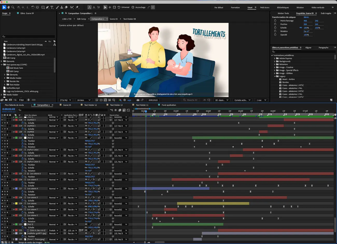Select the Puppet Pin tool
Viewport: 337px width, 244px height.
[77, 7]
